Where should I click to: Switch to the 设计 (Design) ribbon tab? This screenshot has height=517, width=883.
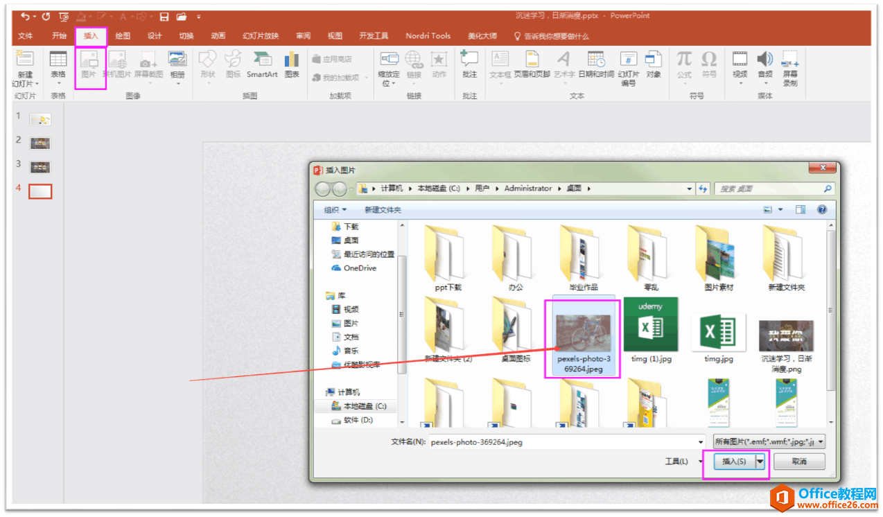tap(155, 36)
